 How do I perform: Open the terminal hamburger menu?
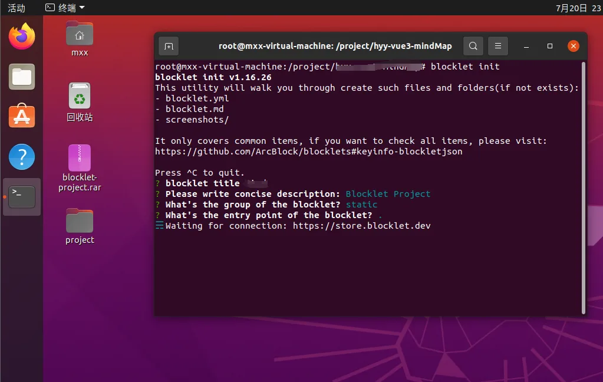(498, 46)
